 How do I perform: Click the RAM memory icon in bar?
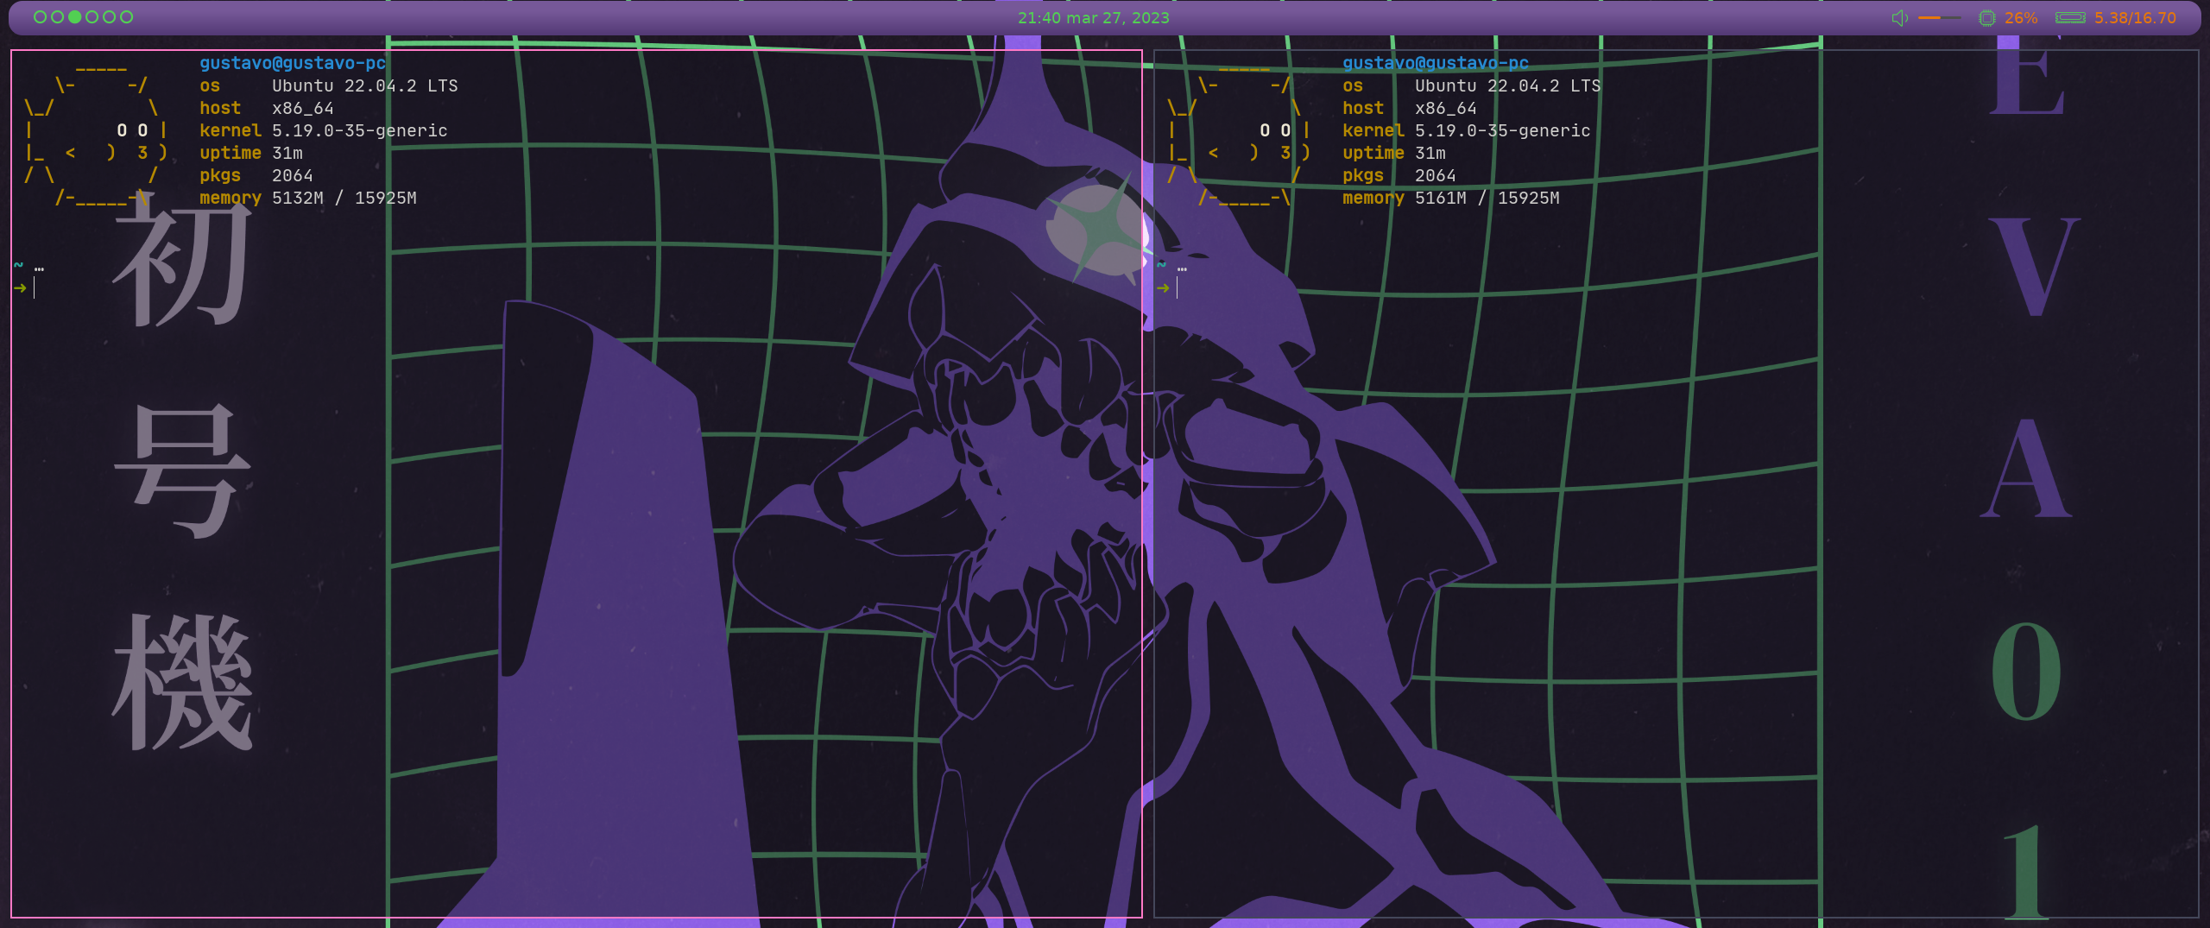pyautogui.click(x=2070, y=18)
